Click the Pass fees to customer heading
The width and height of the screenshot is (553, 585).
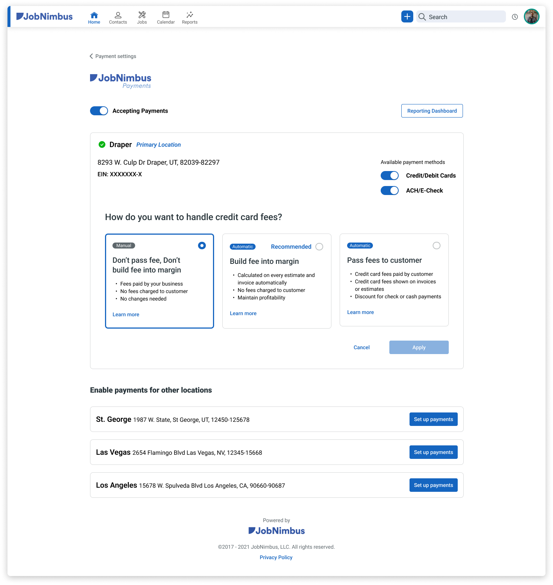[x=384, y=260]
